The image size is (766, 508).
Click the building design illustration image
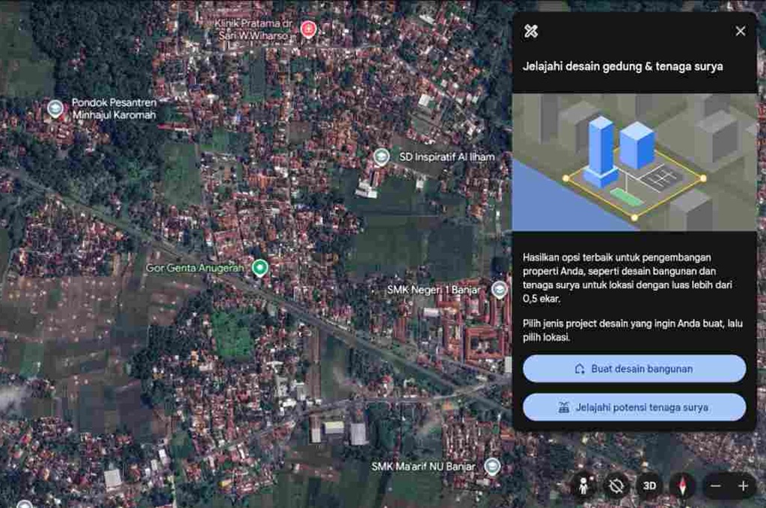(634, 162)
